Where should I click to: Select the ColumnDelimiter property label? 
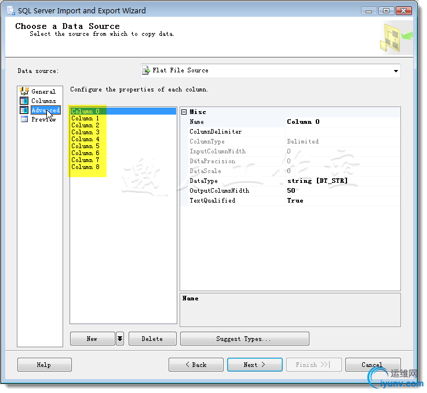(216, 131)
